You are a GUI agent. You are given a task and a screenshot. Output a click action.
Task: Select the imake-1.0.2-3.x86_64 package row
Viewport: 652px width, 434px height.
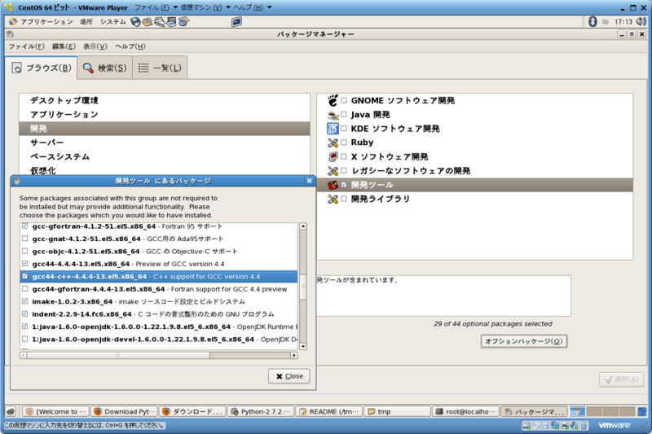[159, 301]
